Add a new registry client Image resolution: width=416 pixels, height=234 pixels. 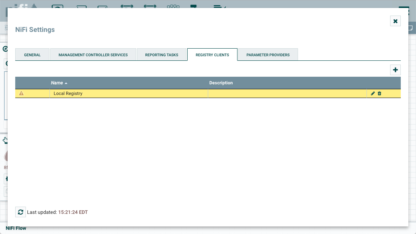click(x=395, y=70)
